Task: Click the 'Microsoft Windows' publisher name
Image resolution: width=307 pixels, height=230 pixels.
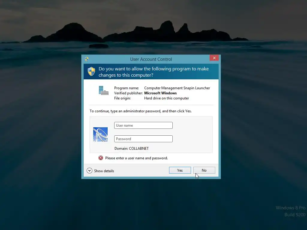Action: (160, 93)
